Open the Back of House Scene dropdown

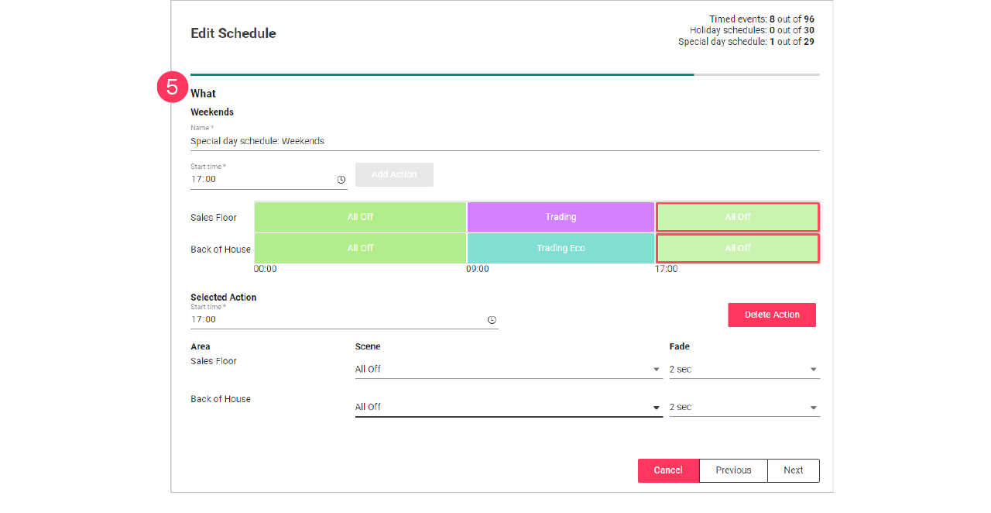(654, 407)
